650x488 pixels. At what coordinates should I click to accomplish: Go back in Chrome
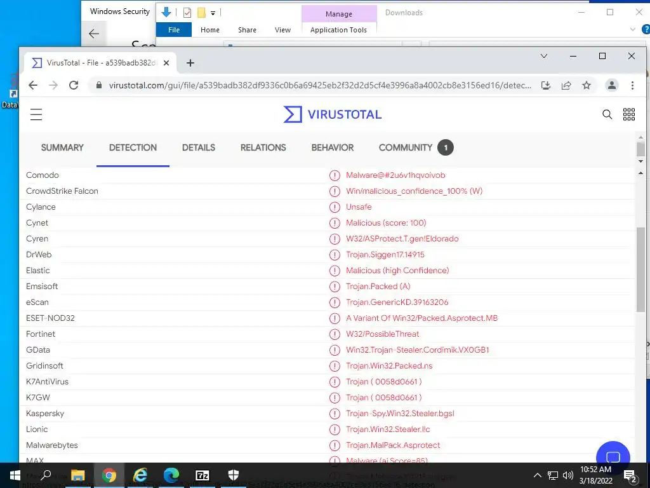pos(33,85)
